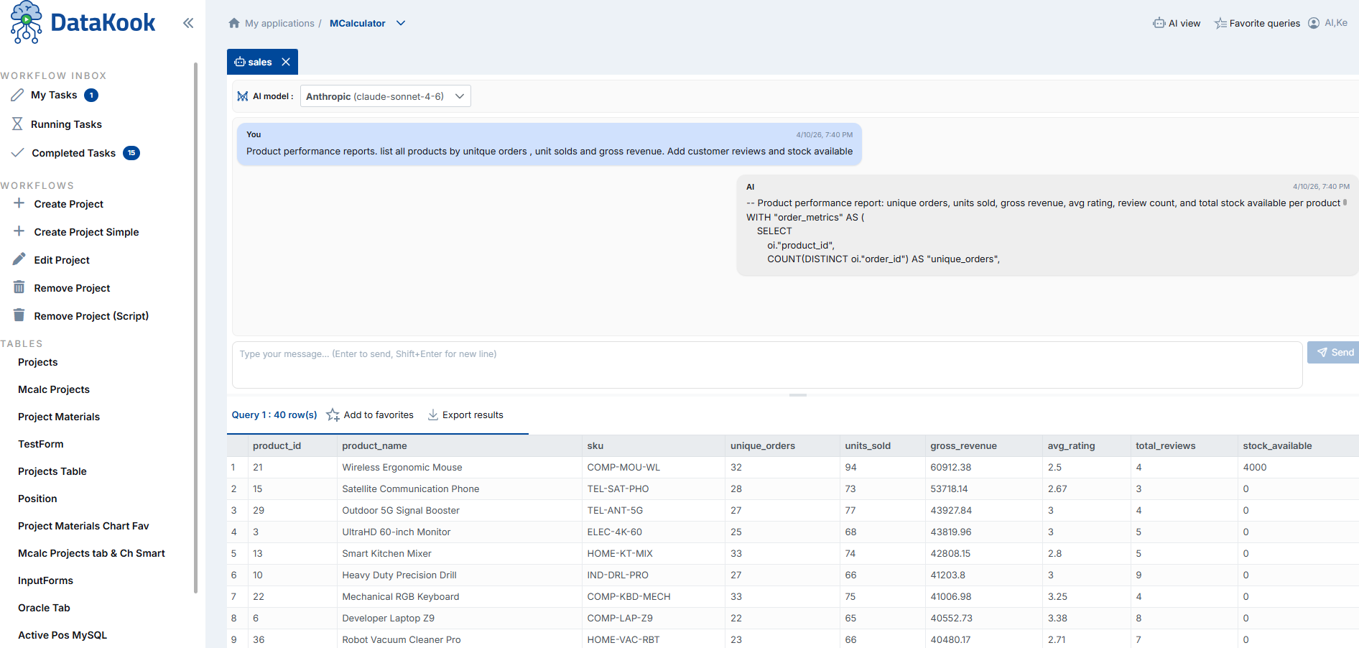Click the Favorite queries star icon
The height and width of the screenshot is (648, 1359).
pos(1219,22)
